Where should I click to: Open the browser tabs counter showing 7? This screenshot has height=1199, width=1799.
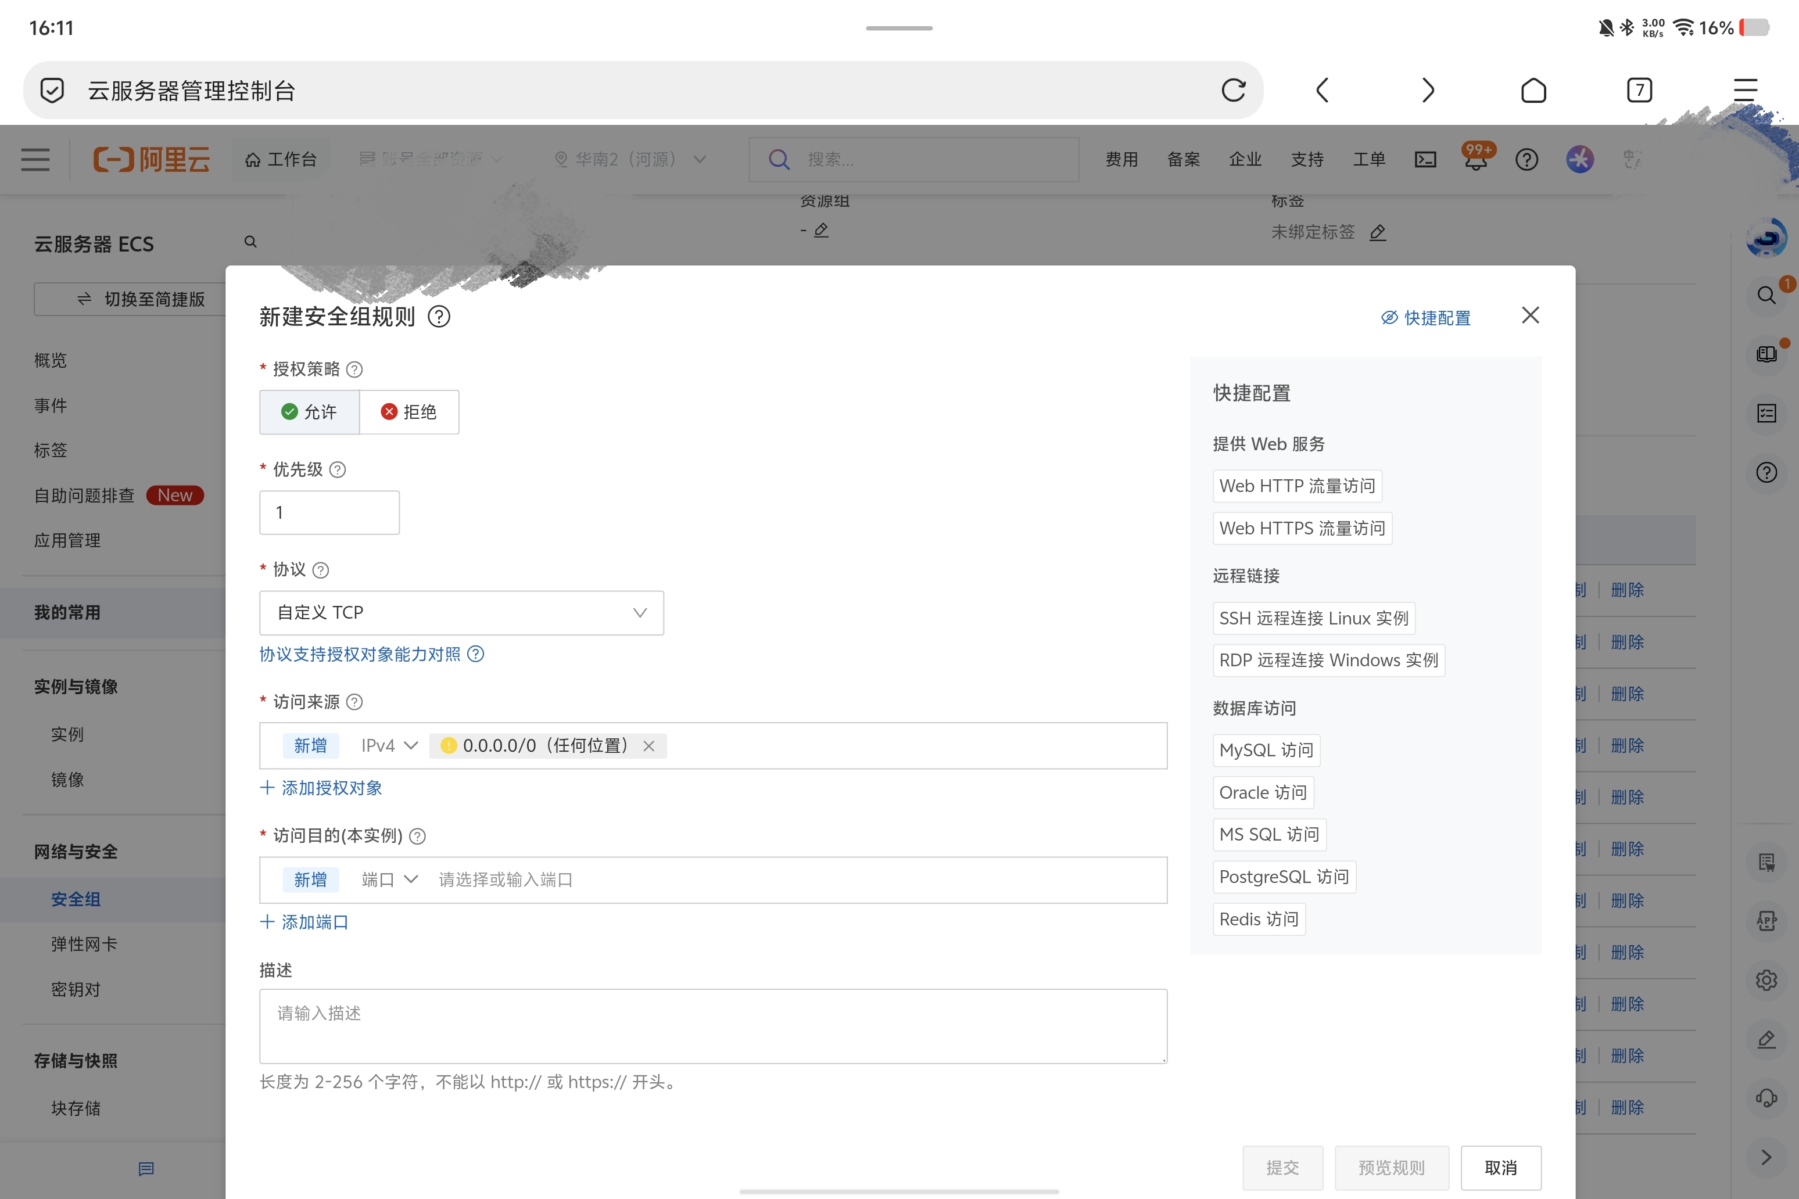point(1639,90)
